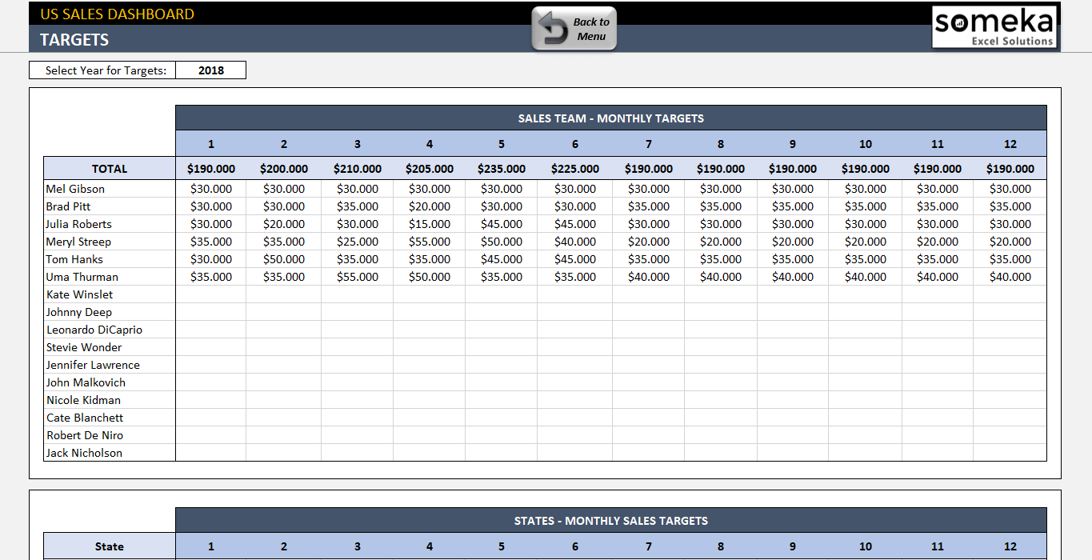The height and width of the screenshot is (560, 1092).
Task: Select the month 1 total $190.000
Action: 211,169
